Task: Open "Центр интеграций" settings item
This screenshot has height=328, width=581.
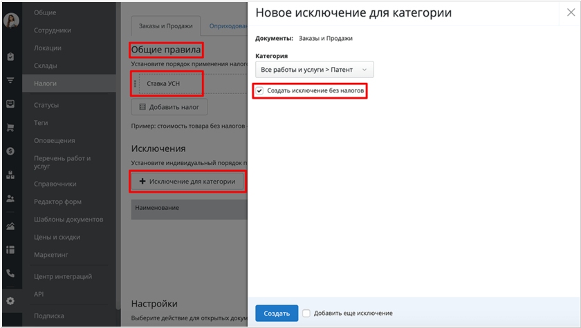Action: [x=63, y=276]
